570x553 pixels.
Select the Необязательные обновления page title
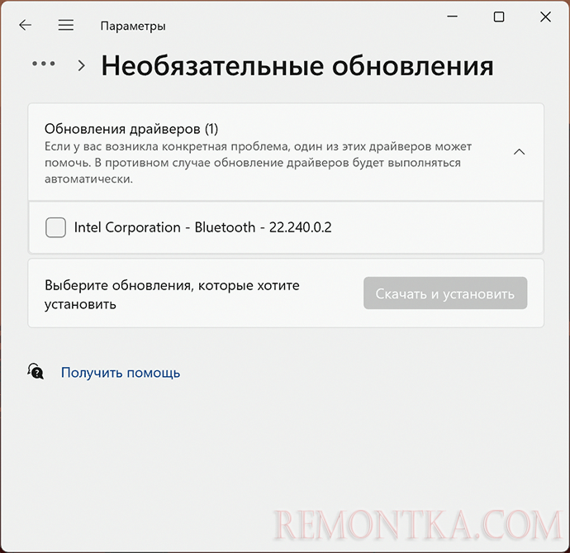297,66
